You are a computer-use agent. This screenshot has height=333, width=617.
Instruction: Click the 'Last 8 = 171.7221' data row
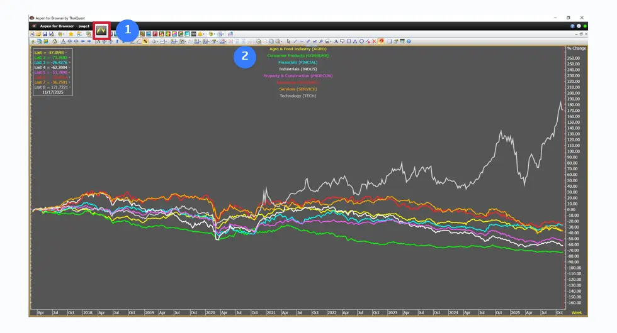pos(52,87)
